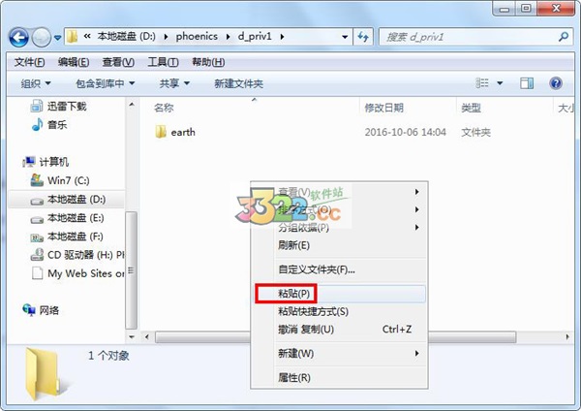Open the 工具(T) menu
The image size is (581, 411).
click(163, 62)
